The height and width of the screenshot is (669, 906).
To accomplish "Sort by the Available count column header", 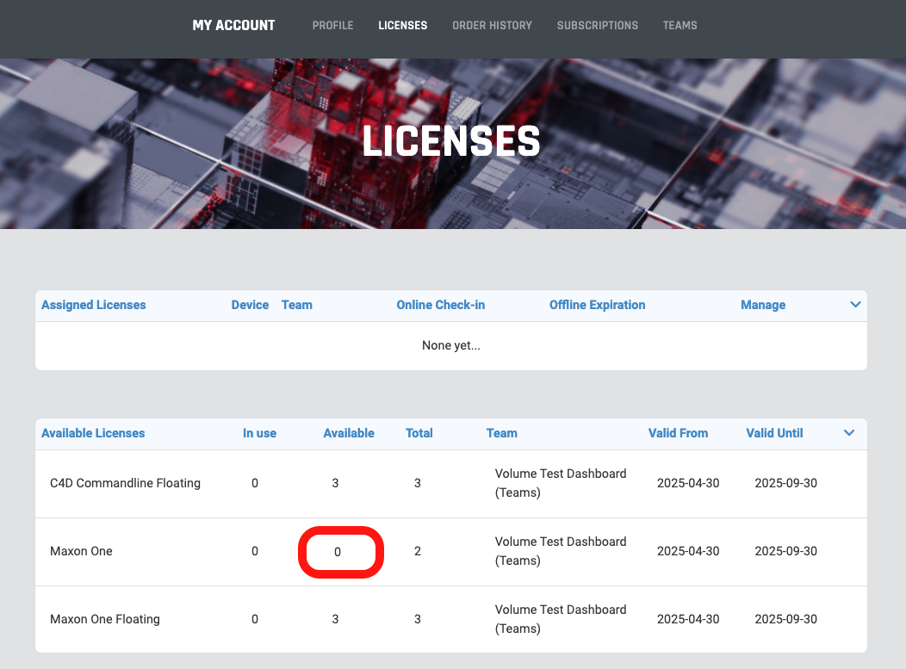I will point(349,433).
